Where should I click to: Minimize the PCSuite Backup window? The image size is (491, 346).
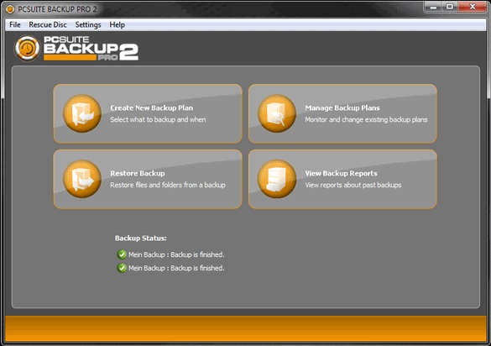(x=433, y=7)
